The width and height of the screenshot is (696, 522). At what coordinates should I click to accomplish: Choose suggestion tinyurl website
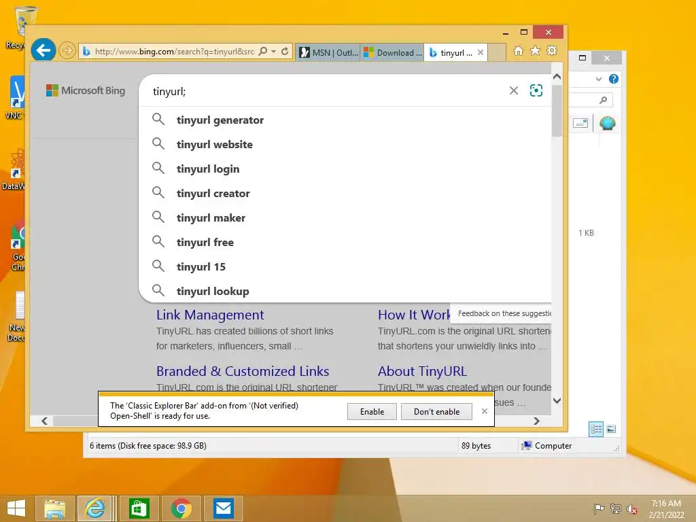[x=345, y=144]
